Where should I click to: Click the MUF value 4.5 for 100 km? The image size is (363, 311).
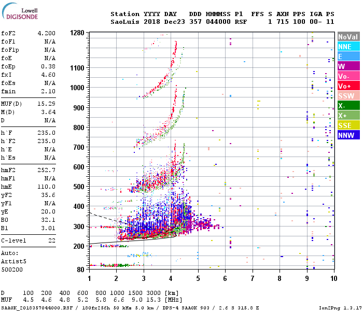[x=28, y=300]
